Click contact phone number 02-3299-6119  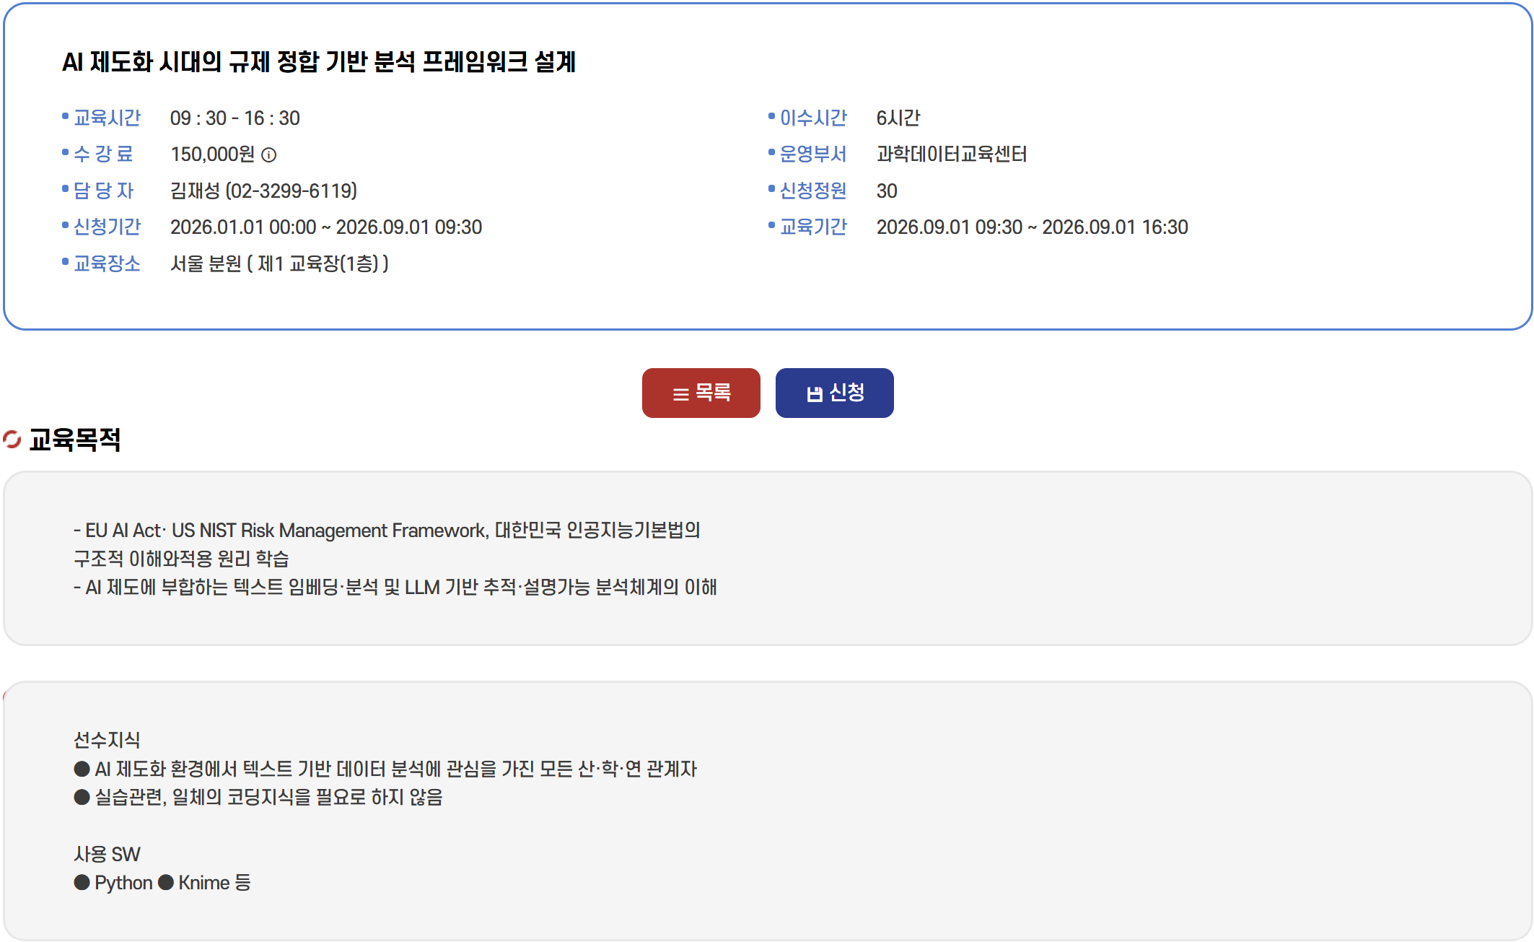[292, 191]
